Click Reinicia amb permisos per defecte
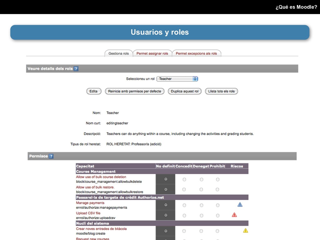 134,91
